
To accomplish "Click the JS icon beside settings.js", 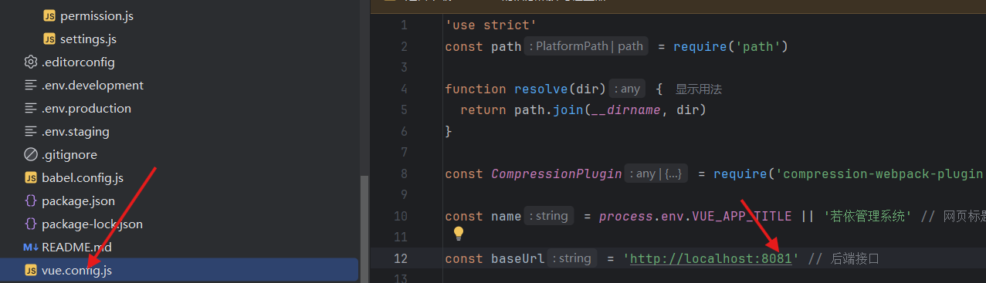I will (49, 39).
